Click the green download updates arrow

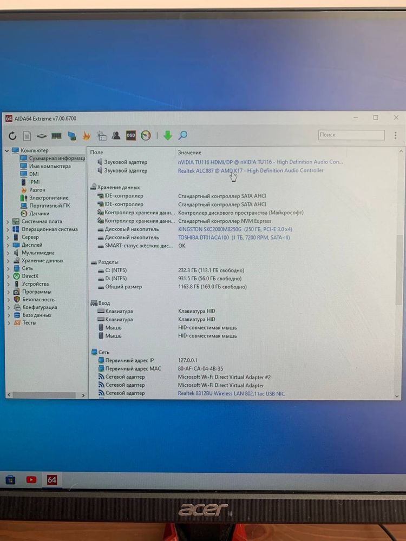pyautogui.click(x=168, y=135)
